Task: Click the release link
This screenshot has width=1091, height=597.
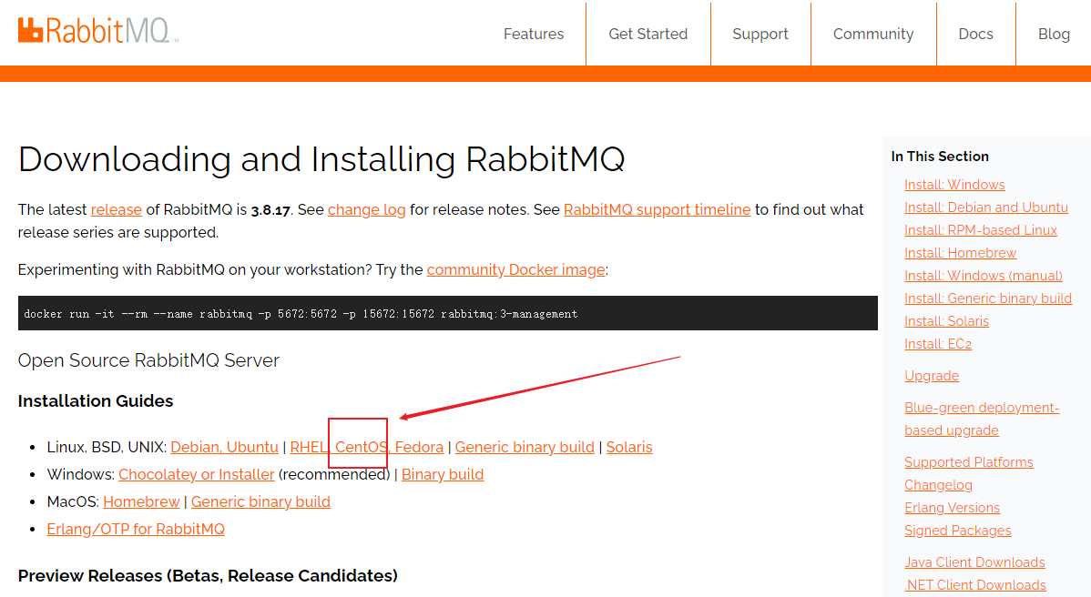Action: [x=116, y=209]
